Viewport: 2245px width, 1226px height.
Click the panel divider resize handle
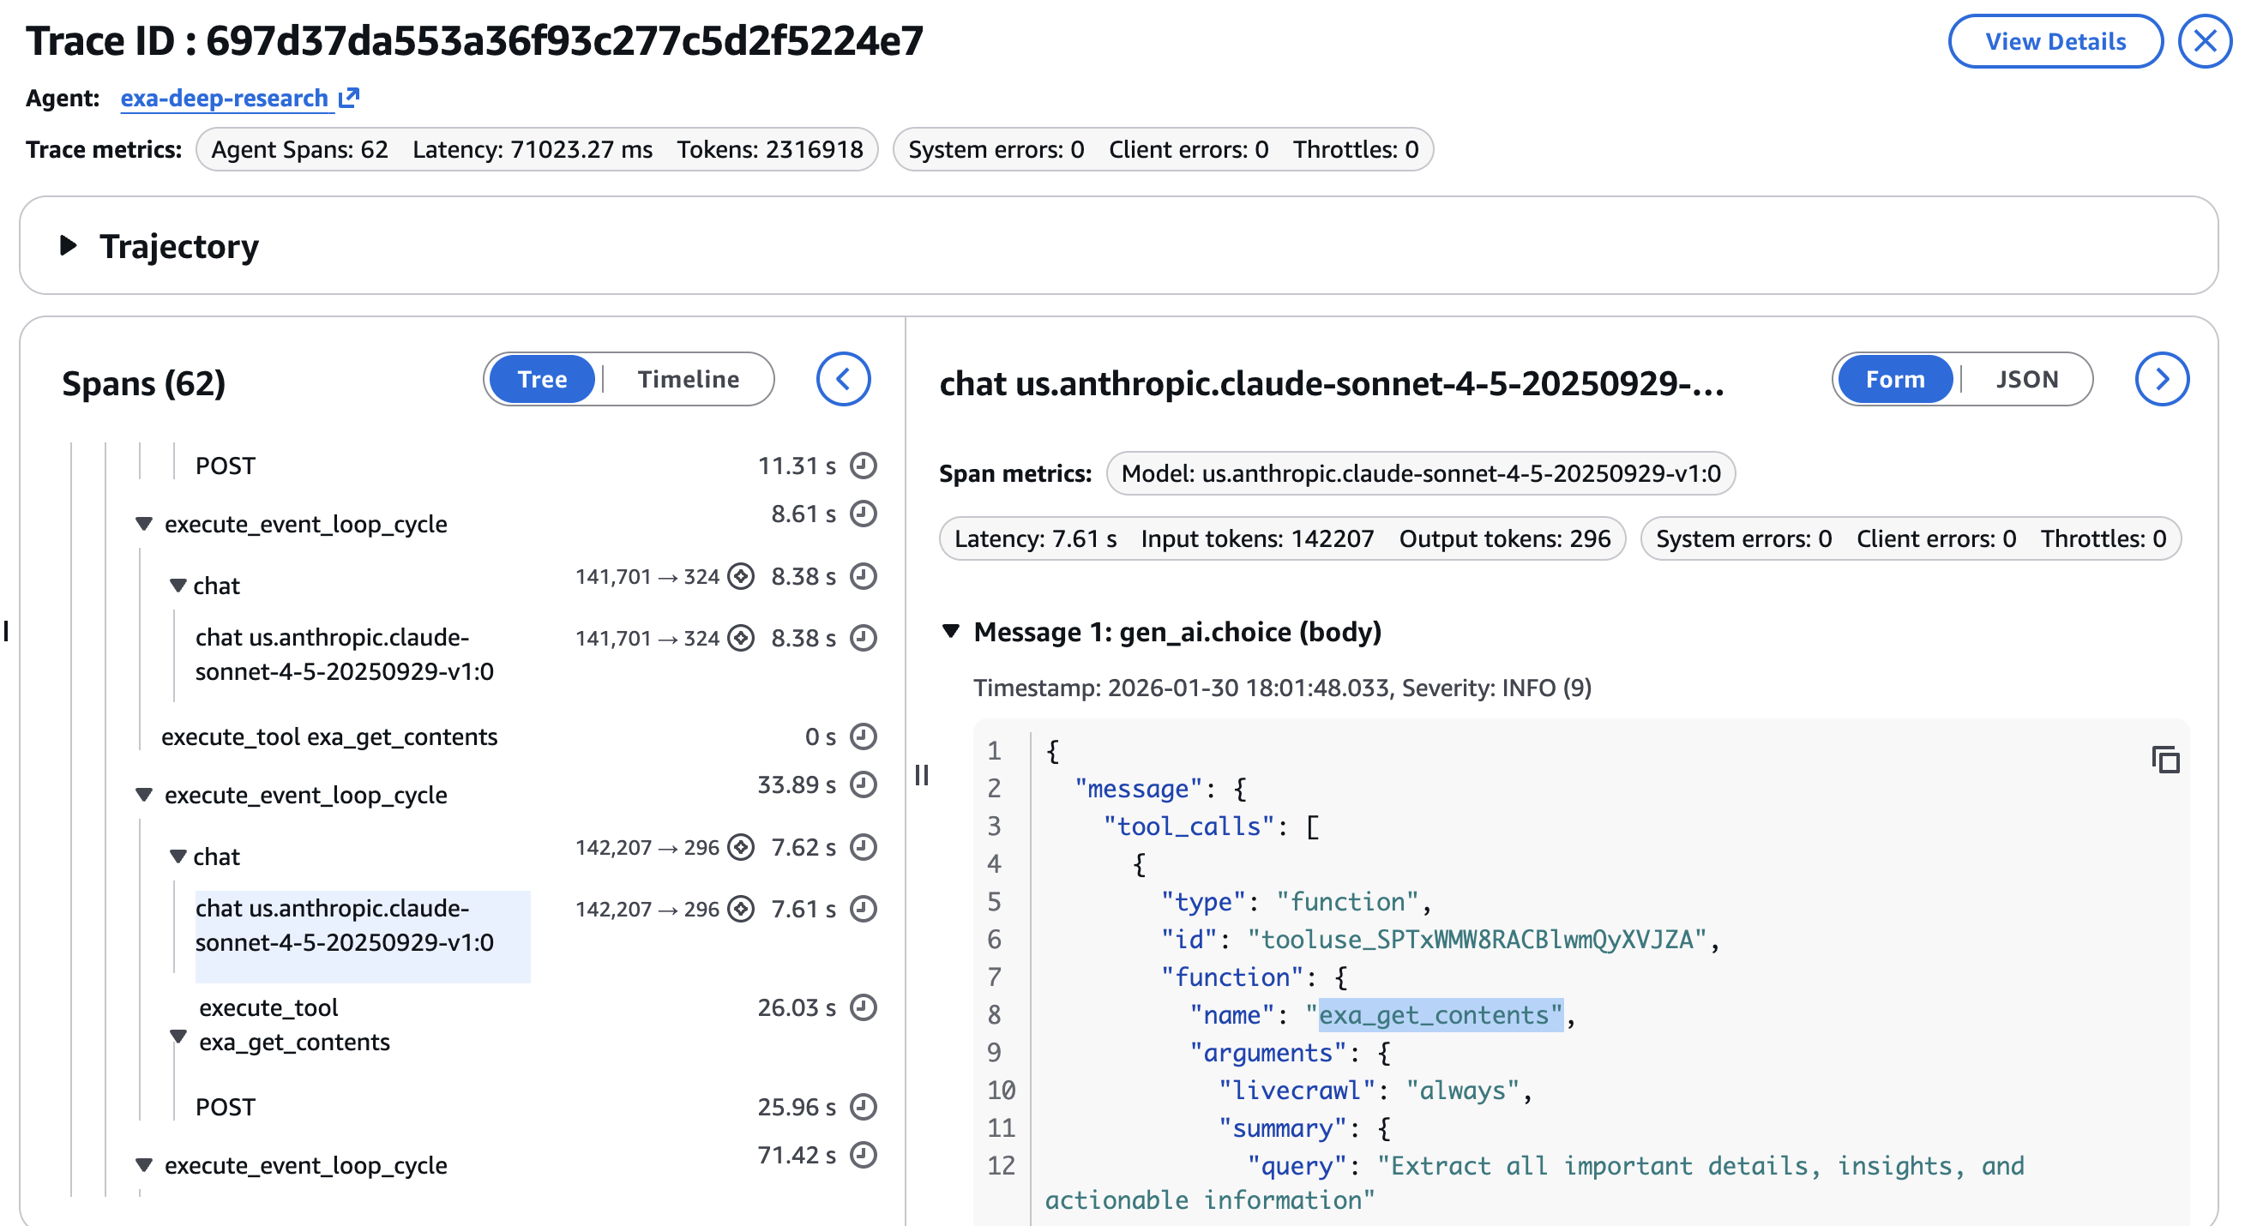[x=921, y=775]
